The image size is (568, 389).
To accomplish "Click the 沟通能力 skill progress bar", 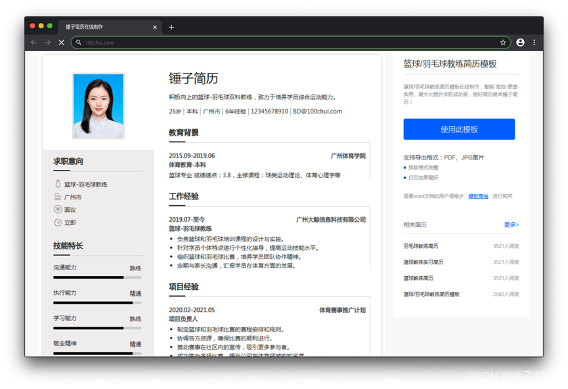I will [97, 277].
